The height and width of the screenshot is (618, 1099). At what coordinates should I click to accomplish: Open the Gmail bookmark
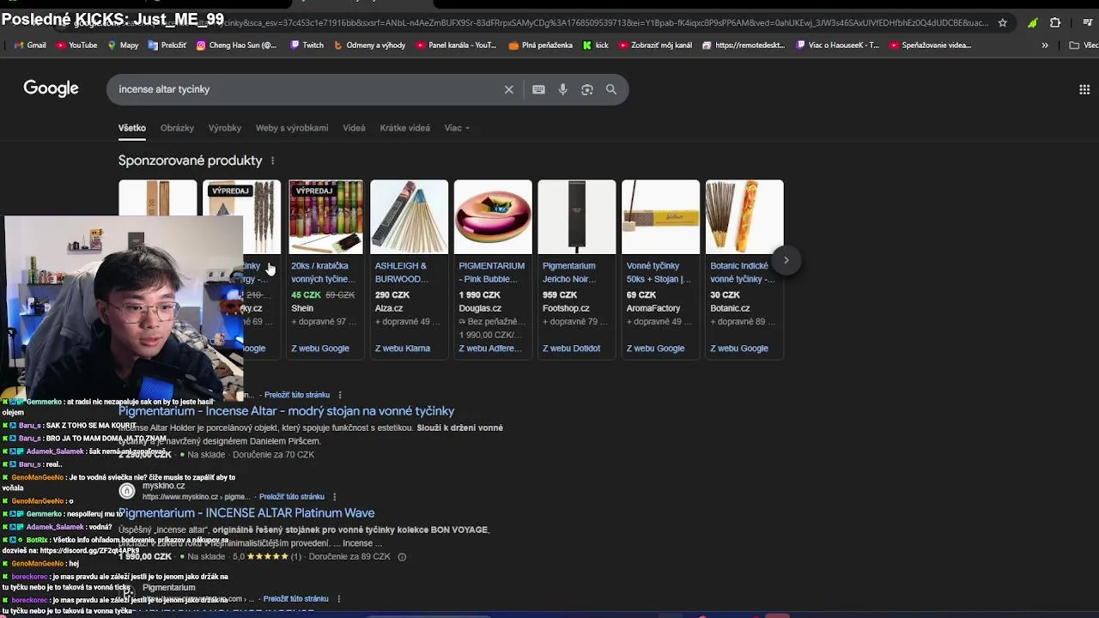tap(30, 45)
